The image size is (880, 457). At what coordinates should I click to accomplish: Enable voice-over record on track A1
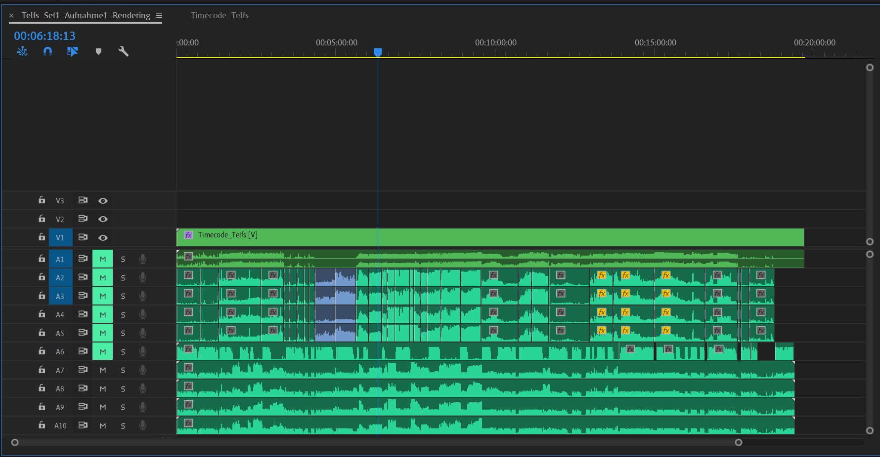142,259
